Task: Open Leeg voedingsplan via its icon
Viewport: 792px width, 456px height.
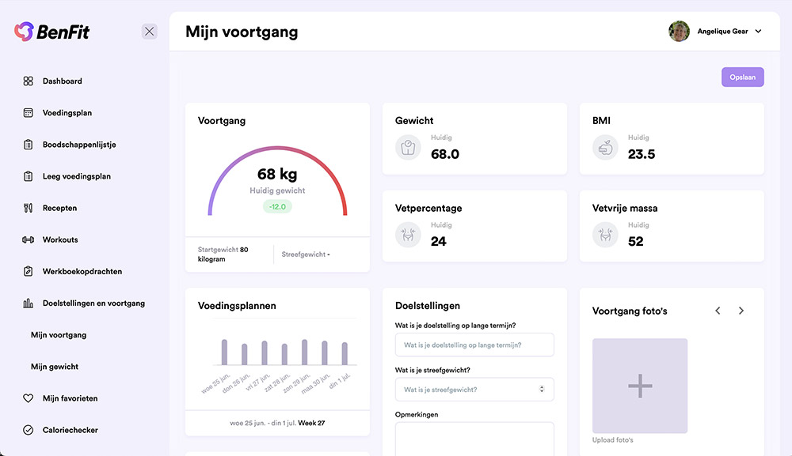Action: [x=26, y=175]
